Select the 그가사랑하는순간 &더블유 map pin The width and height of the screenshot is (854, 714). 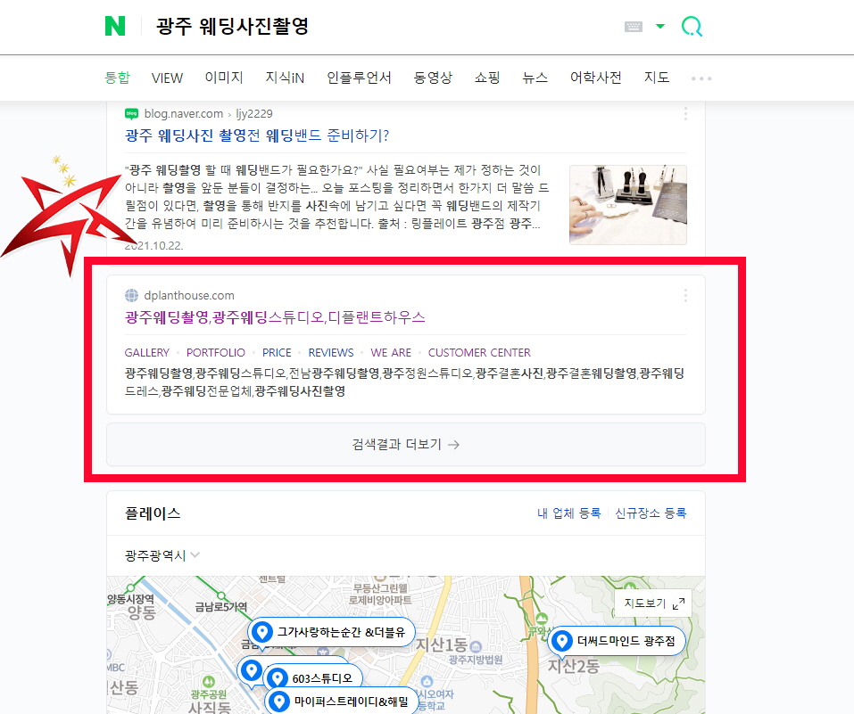click(332, 632)
